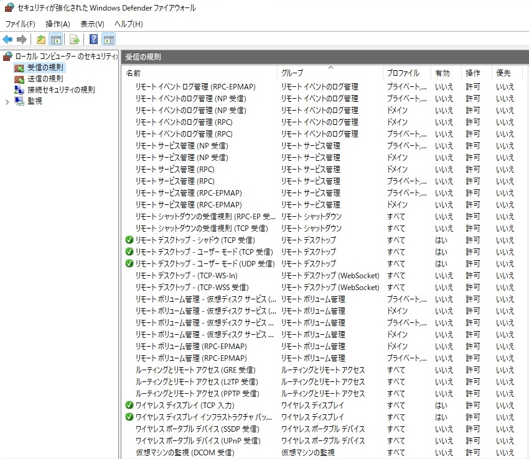Click the Export list toolbar icon
This screenshot has width=529, height=459.
tap(74, 39)
